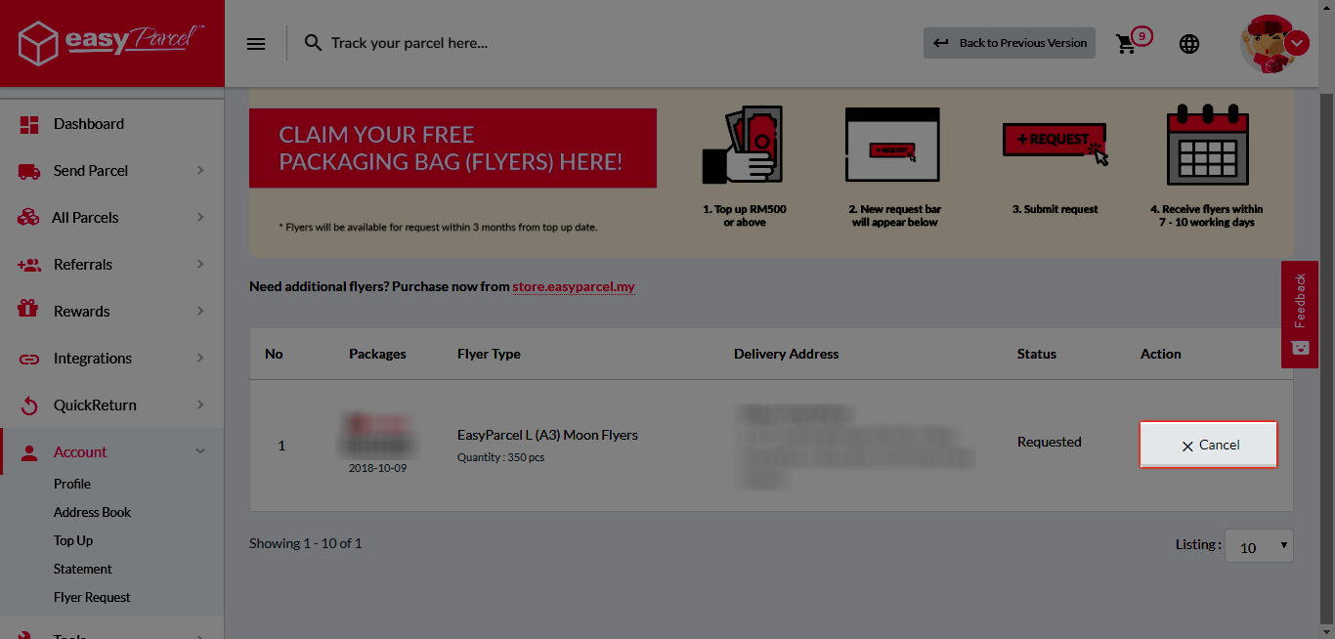Viewport: 1335px width, 639px height.
Task: Click the Rewards gift icon
Action: point(28,310)
